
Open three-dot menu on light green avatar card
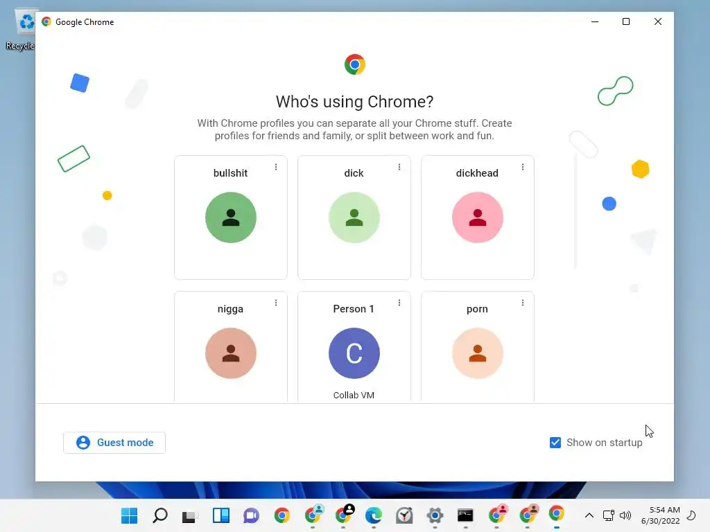[x=399, y=167]
